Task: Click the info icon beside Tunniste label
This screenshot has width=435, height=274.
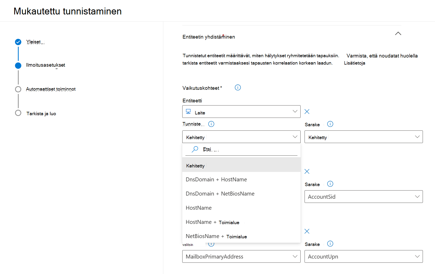Action: coord(211,124)
